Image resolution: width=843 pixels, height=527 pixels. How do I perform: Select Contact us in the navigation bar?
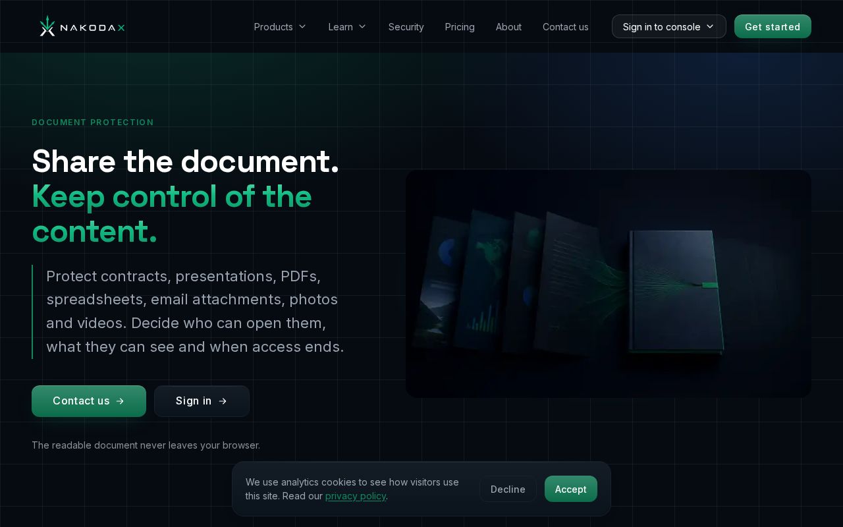point(566,27)
